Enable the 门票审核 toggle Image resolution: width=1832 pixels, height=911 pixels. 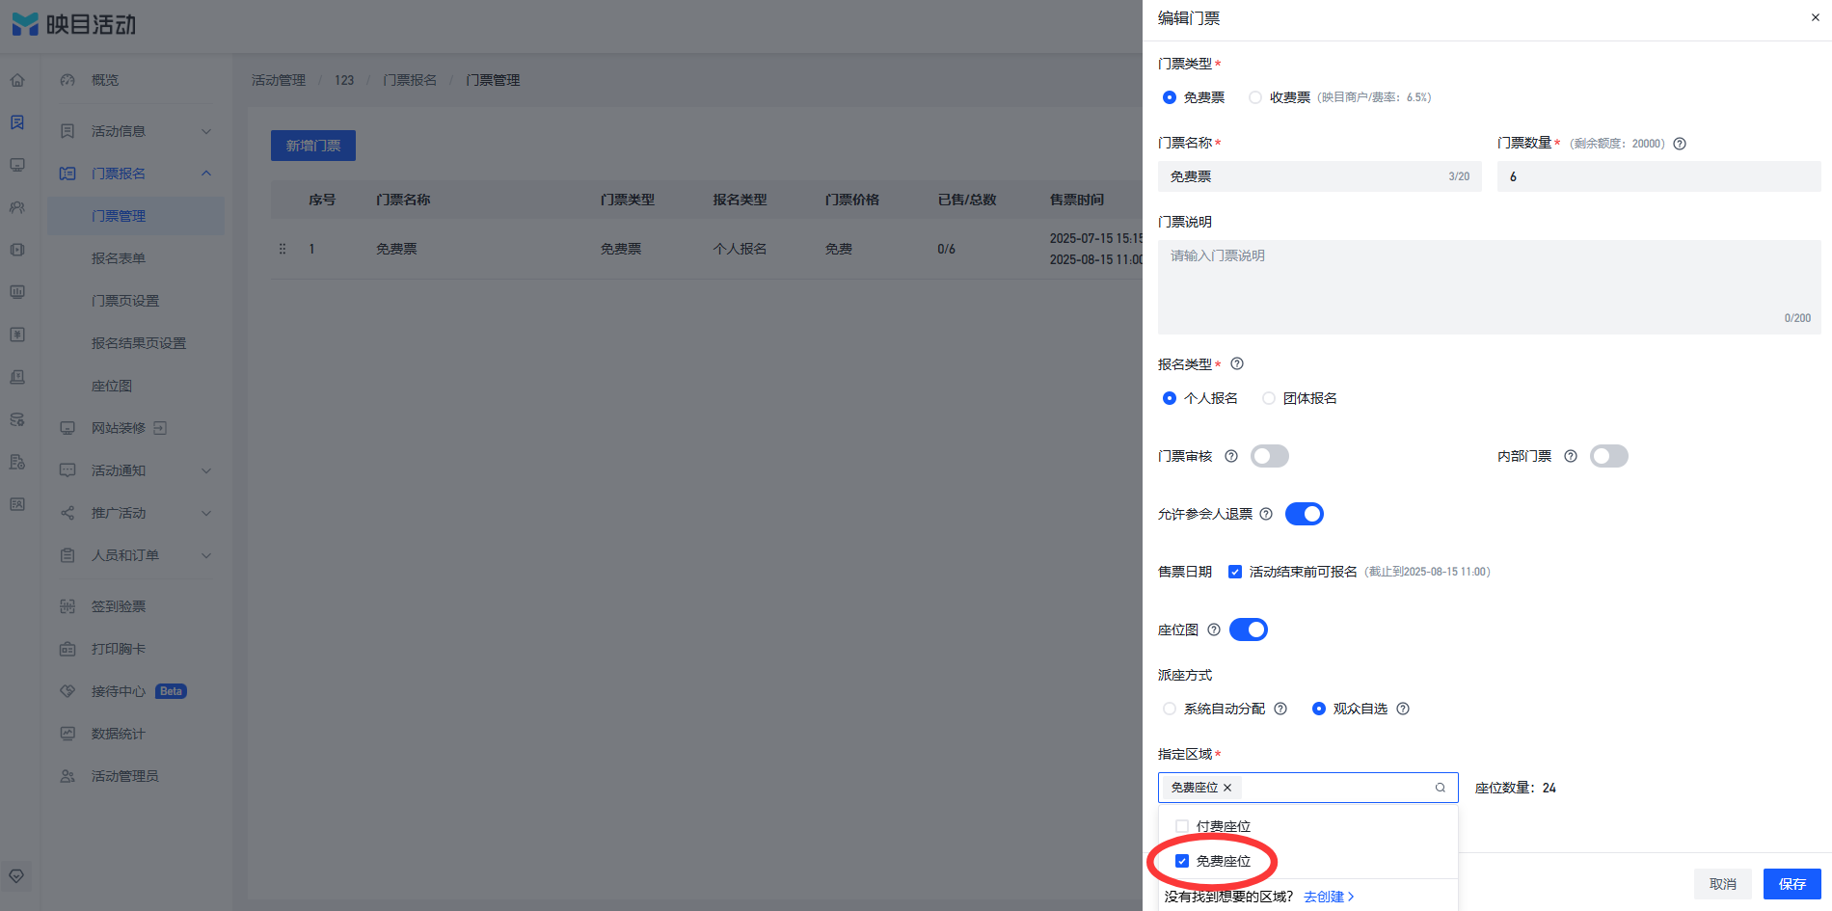point(1270,456)
